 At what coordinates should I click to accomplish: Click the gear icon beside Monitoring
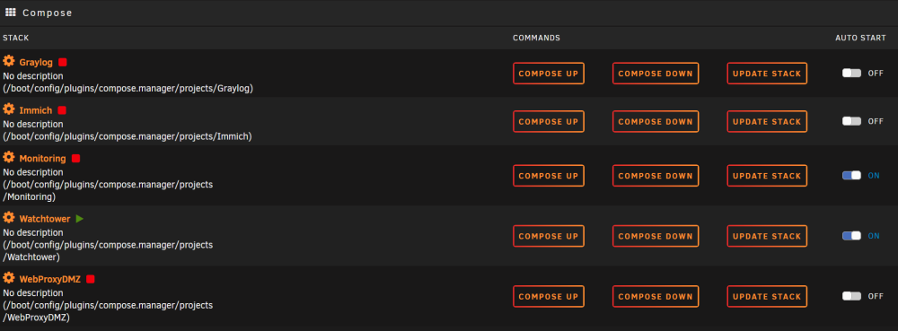point(9,157)
